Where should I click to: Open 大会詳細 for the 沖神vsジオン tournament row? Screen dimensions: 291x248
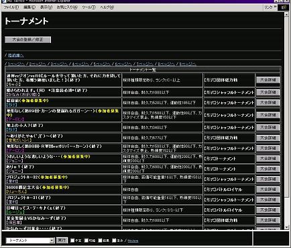[268, 80]
